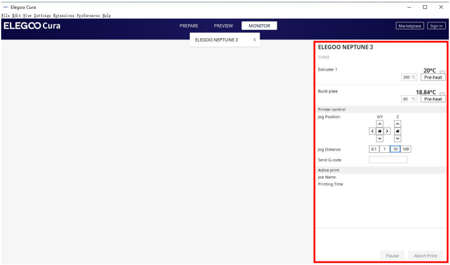The height and width of the screenshot is (265, 450).
Task: Set jog distance to 1
Action: pos(385,149)
